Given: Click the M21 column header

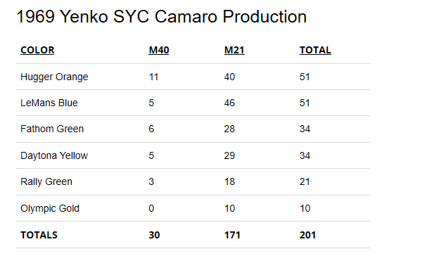Looking at the screenshot, I should point(234,50).
